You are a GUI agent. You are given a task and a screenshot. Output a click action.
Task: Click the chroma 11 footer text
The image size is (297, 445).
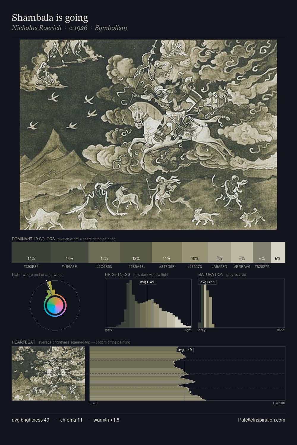[71, 420]
